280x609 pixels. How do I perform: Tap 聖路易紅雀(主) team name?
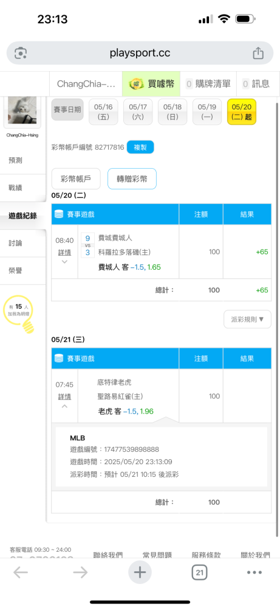[x=120, y=396]
